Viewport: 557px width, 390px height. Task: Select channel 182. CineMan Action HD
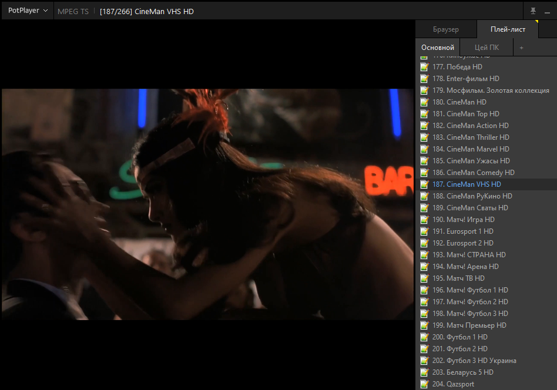(486, 125)
